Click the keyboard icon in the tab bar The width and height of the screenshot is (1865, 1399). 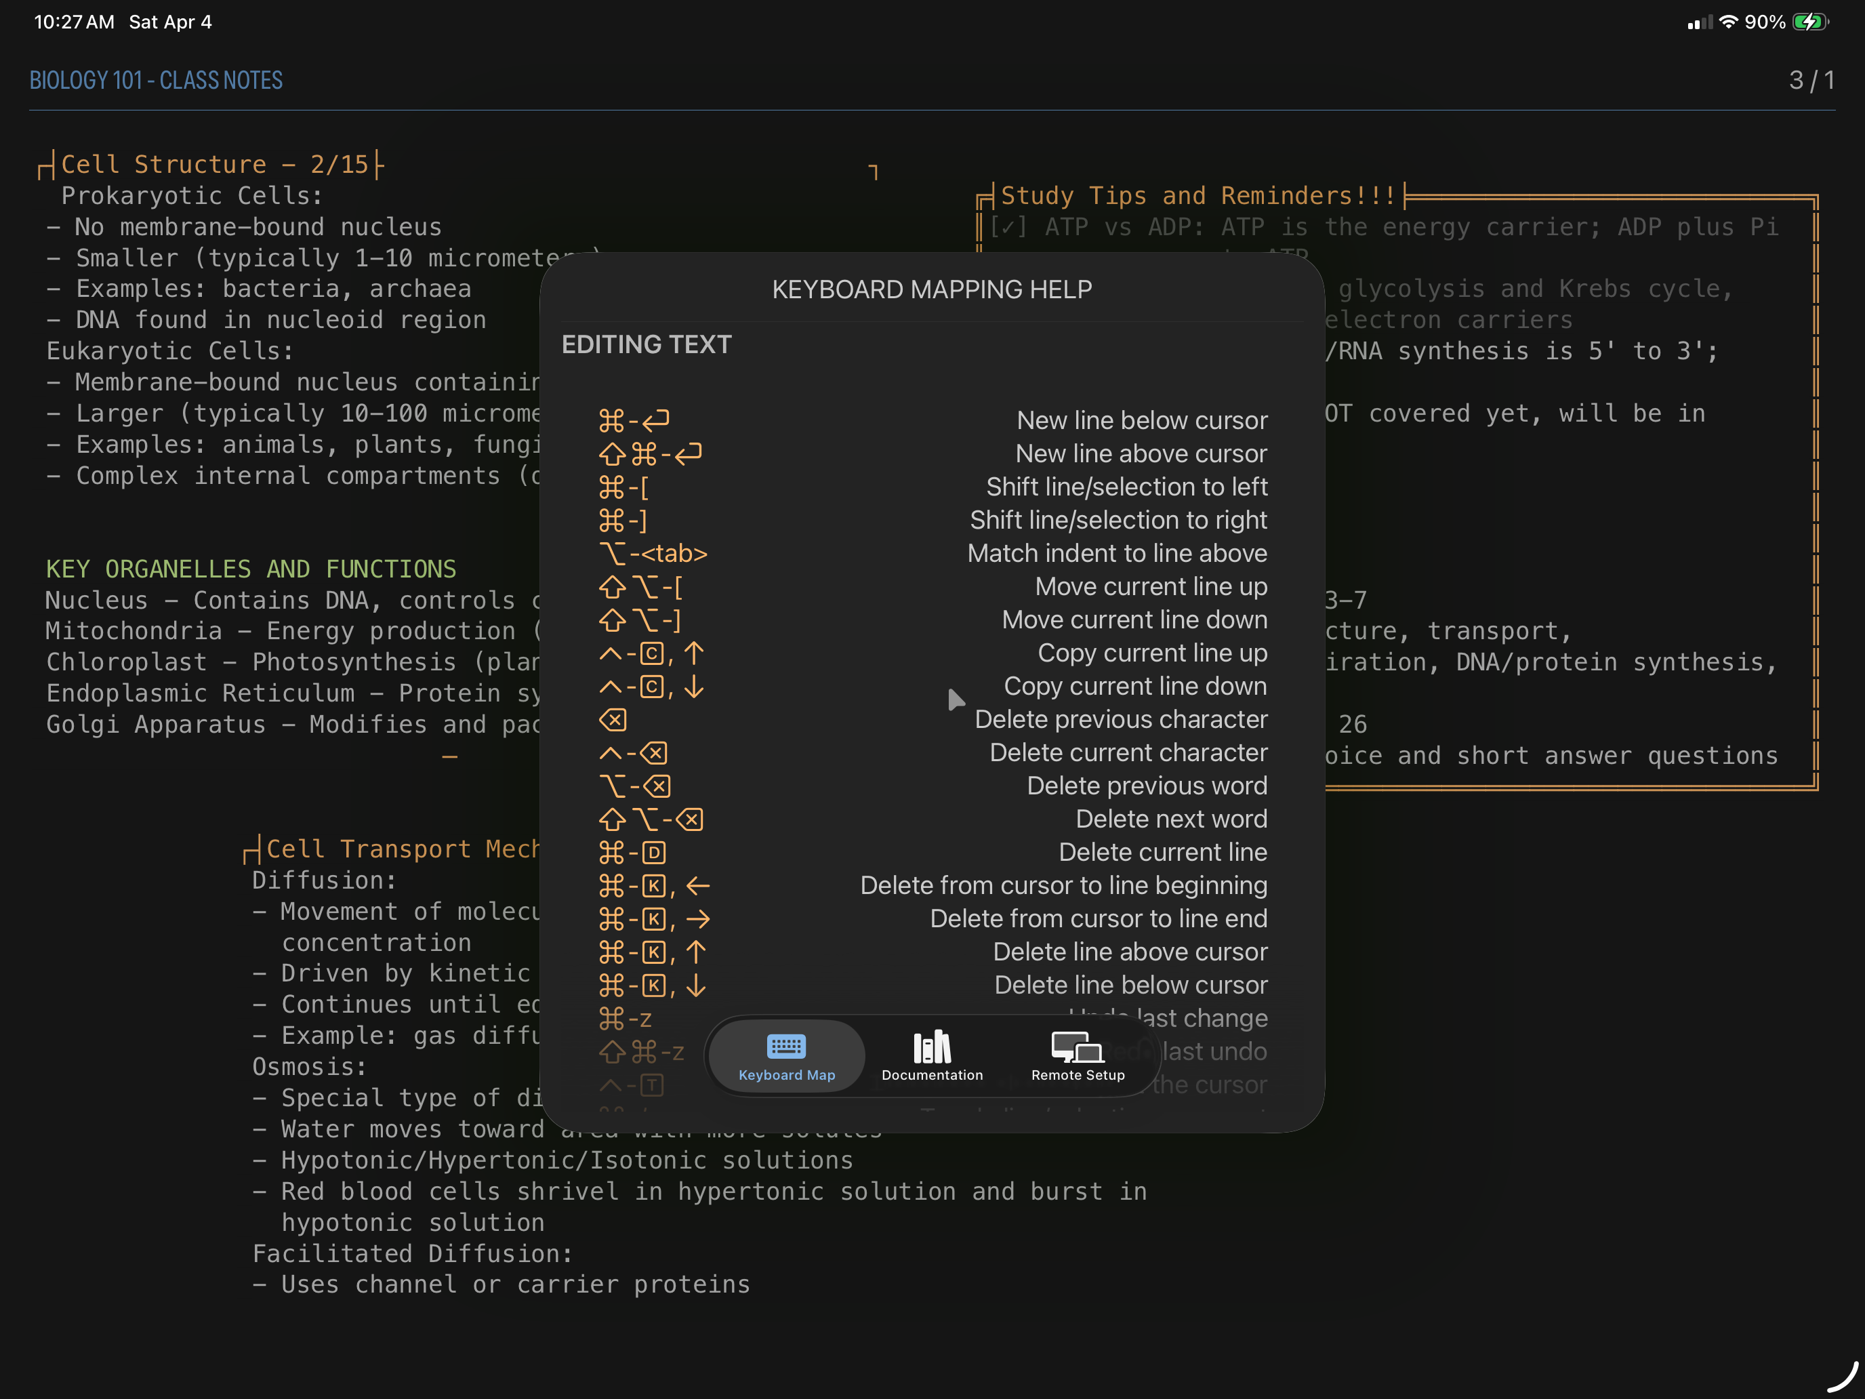click(x=786, y=1046)
